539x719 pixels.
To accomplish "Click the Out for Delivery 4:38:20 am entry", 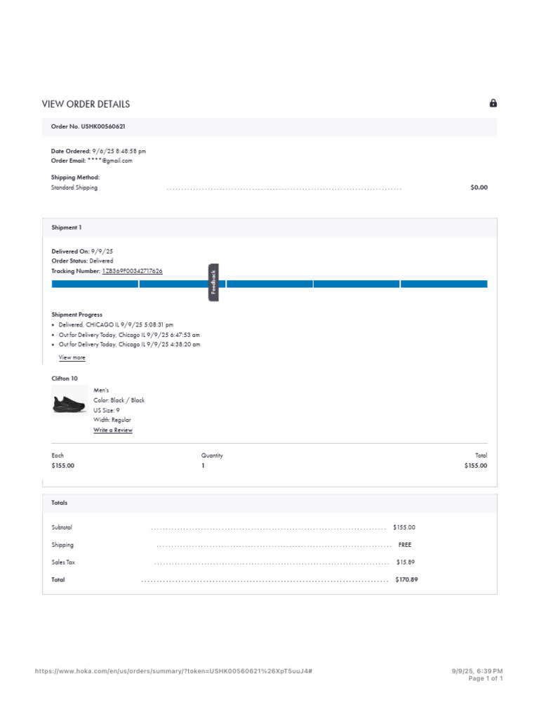I will click(129, 344).
